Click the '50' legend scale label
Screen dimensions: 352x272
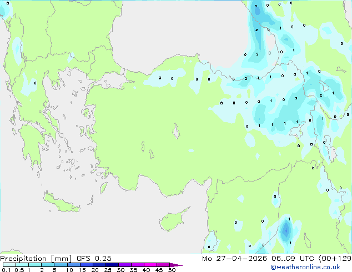(x=172, y=270)
